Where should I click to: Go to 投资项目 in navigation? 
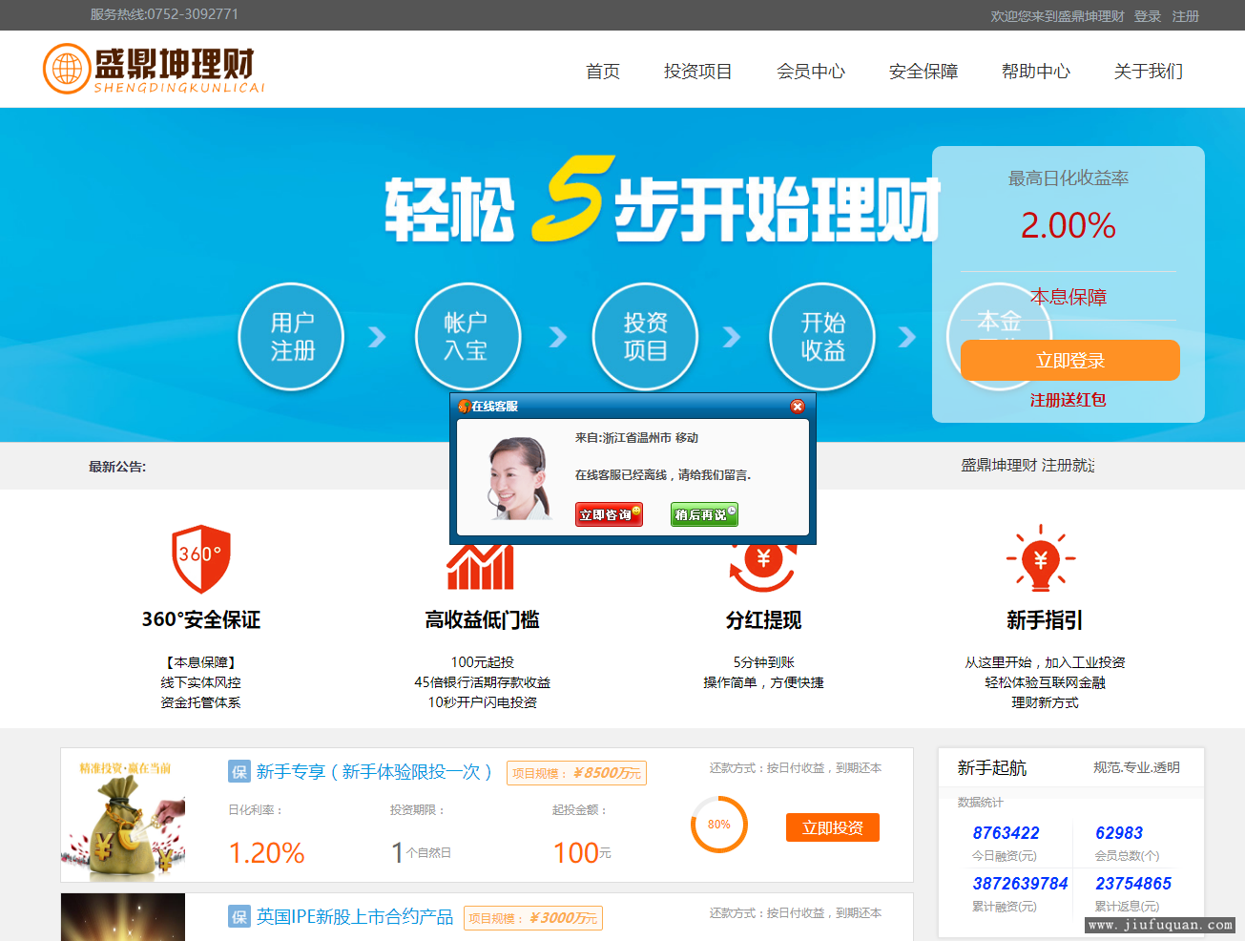pyautogui.click(x=698, y=72)
